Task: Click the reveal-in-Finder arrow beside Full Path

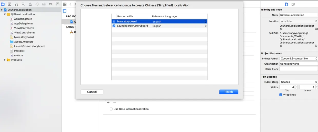Action: pos(316,46)
